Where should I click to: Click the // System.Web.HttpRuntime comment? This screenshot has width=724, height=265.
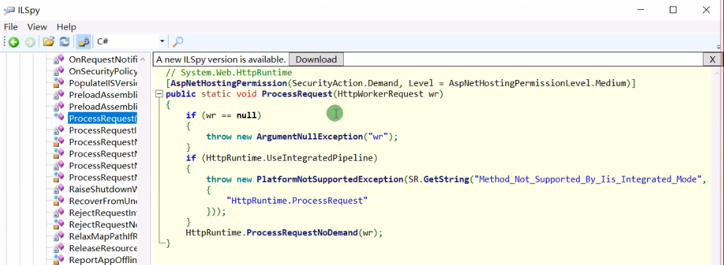(229, 73)
